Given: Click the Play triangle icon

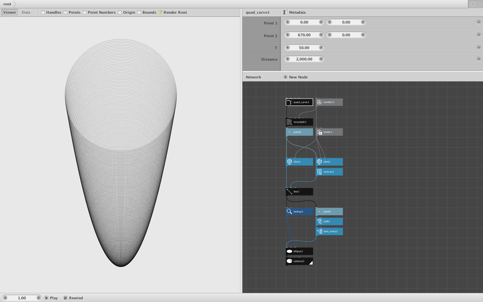Looking at the screenshot, I should point(46,298).
